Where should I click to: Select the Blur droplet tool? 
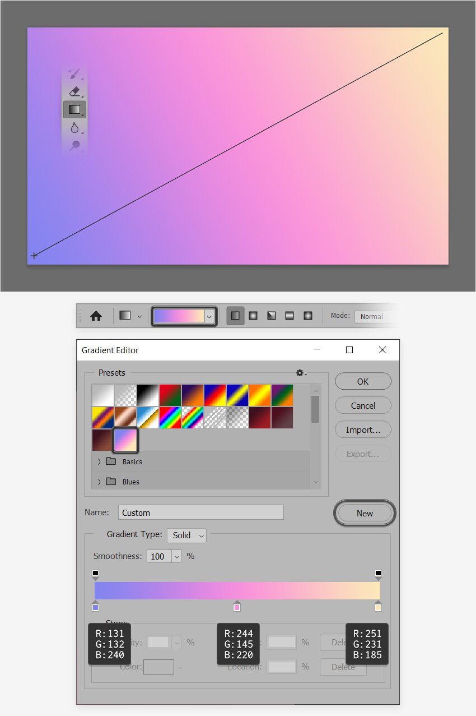click(74, 128)
